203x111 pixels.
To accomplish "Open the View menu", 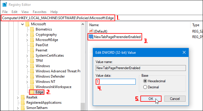I will click(x=25, y=12).
